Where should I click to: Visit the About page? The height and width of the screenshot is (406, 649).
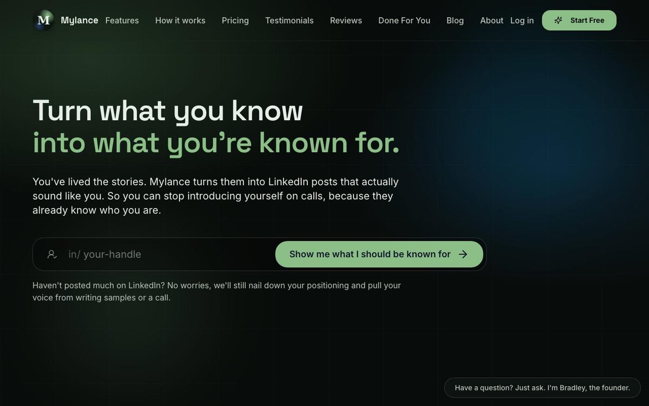coord(492,20)
